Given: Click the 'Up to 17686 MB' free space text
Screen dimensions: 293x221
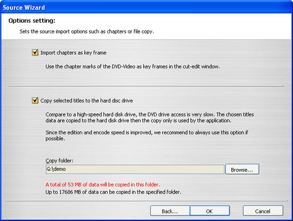Looking at the screenshot, I should pyautogui.click(x=113, y=192).
